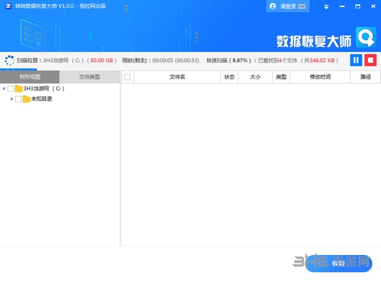381x281 pixels.
Task: Minimize the window
Action: click(342, 6)
